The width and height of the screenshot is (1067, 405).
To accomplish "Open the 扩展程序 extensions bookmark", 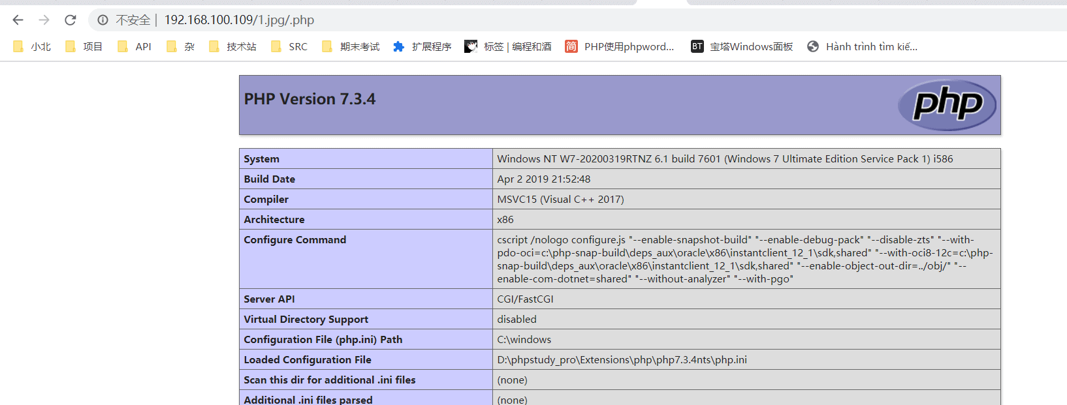I will [x=422, y=46].
